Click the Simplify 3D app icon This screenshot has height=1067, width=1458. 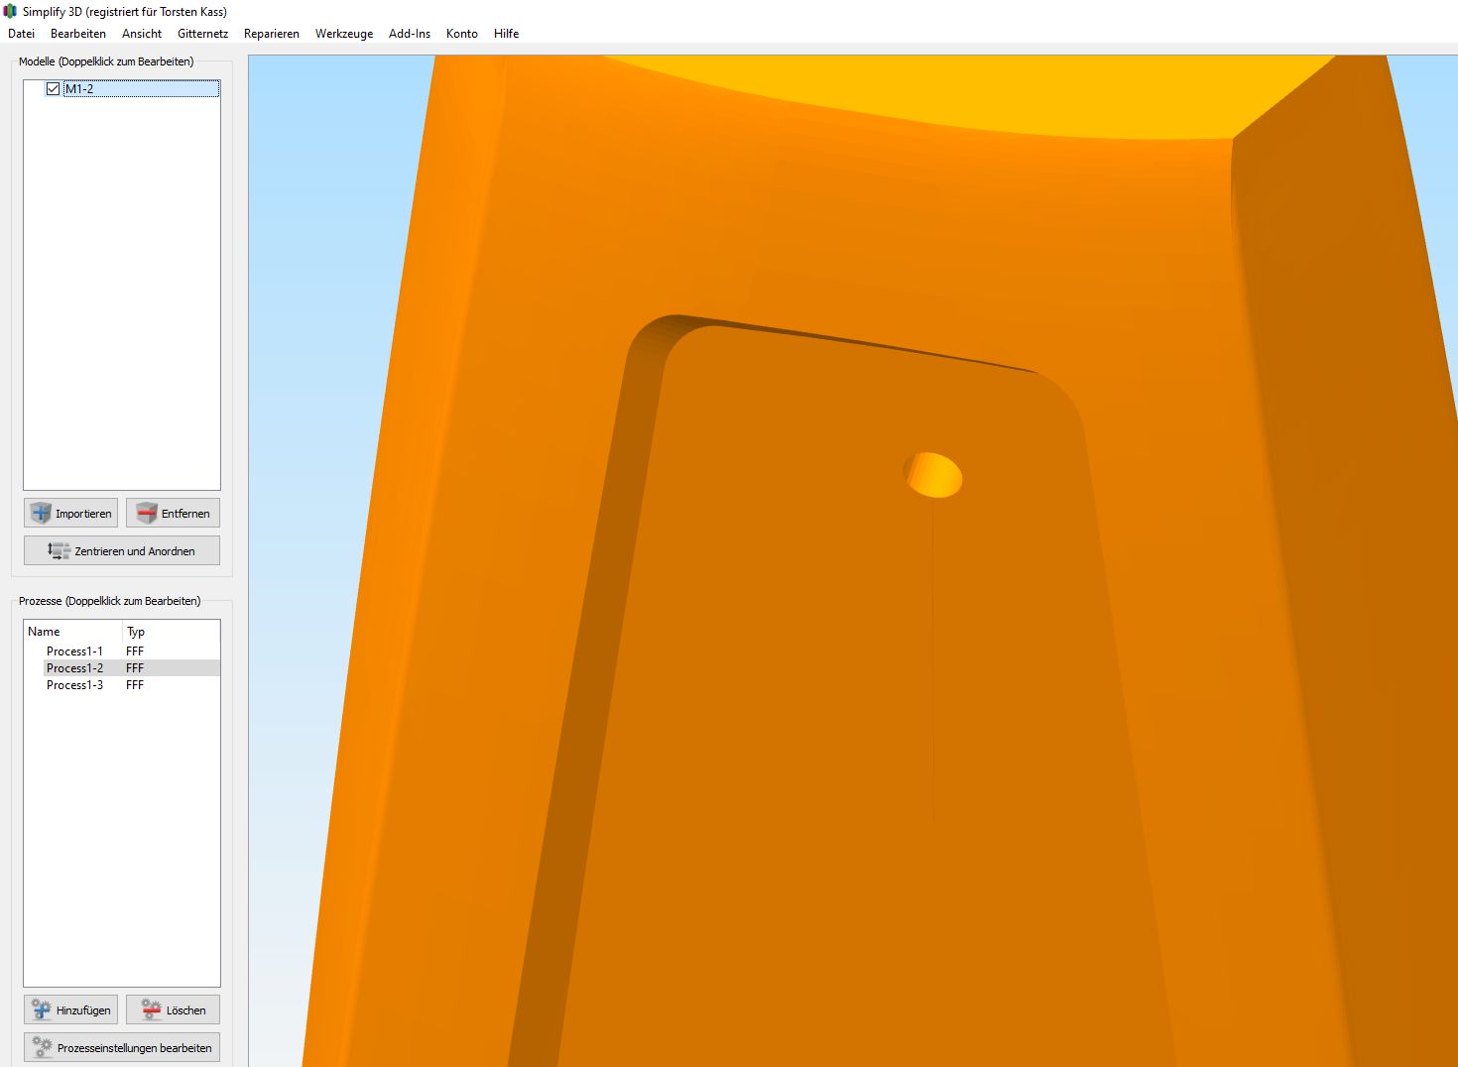[11, 11]
